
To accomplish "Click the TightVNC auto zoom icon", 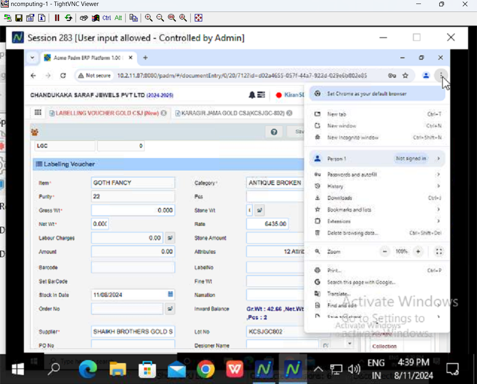I will (x=183, y=18).
